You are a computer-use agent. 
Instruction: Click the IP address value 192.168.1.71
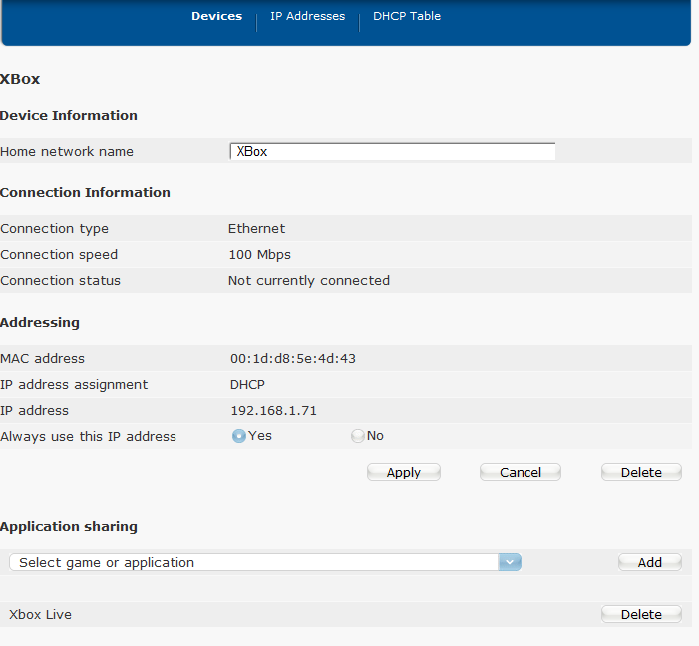pos(273,411)
